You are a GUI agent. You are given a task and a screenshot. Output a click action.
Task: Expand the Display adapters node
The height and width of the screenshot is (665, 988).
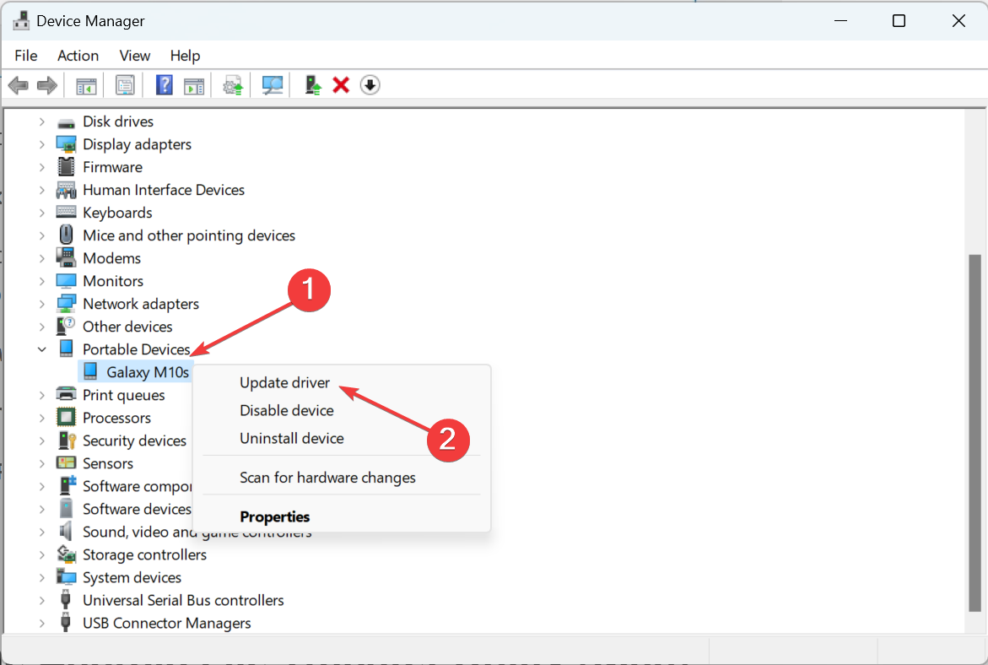[x=41, y=144]
